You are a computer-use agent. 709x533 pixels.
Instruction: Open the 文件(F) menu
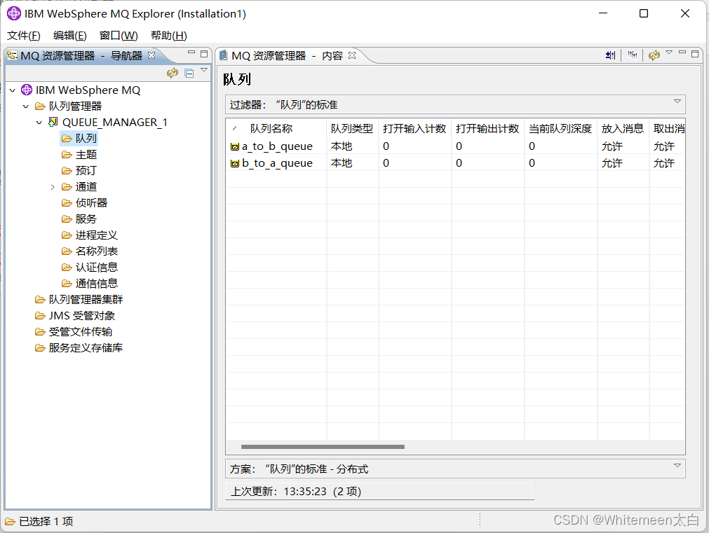tap(24, 36)
